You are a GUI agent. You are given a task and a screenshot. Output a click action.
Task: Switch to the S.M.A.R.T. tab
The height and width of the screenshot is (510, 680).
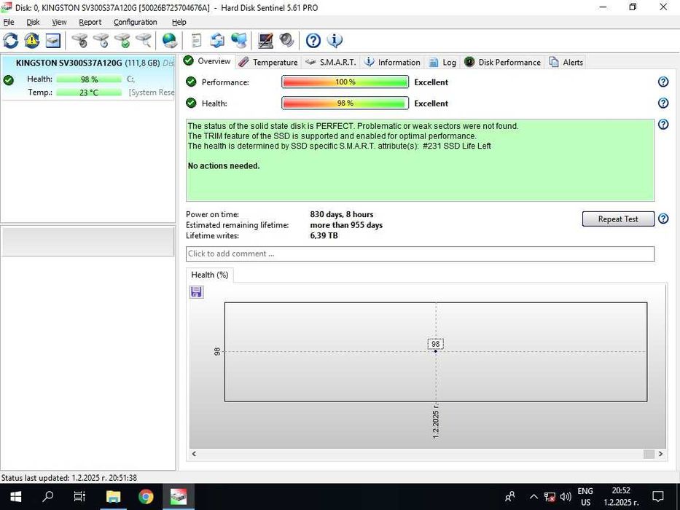click(x=330, y=63)
